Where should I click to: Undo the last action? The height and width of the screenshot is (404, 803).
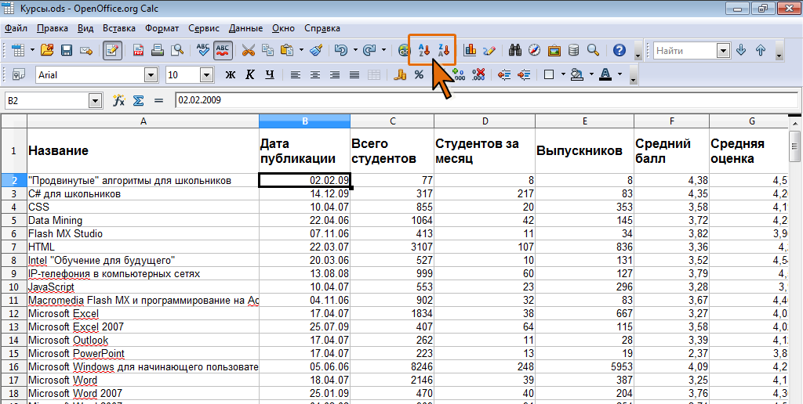pos(340,50)
